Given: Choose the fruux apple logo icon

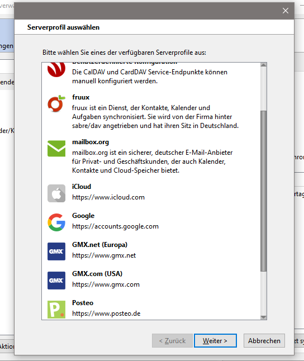Looking at the screenshot, I should pos(56,103).
